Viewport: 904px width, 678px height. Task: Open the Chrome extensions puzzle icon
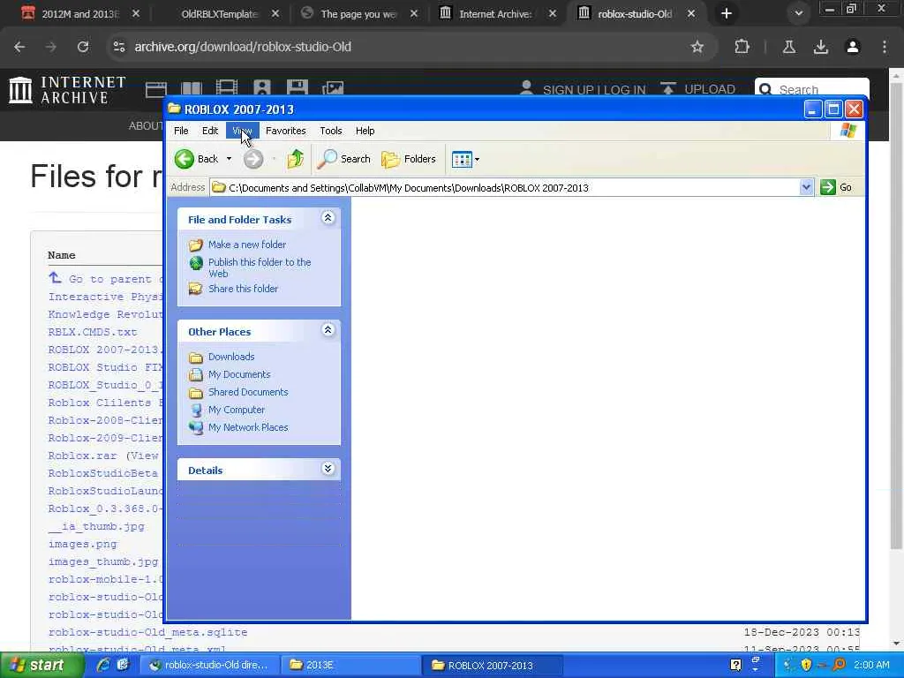(742, 47)
